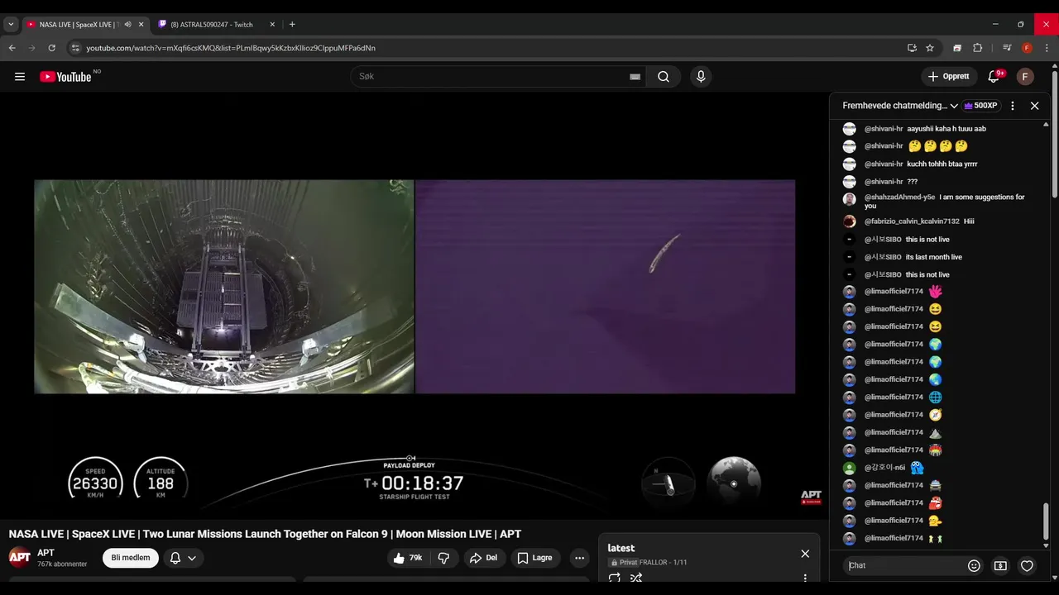Close the Twitch tab
1059x595 pixels.
click(x=272, y=25)
